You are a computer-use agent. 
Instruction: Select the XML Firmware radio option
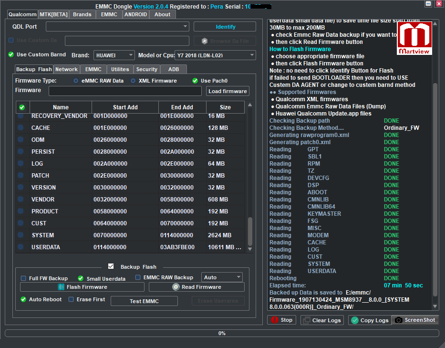coord(133,81)
